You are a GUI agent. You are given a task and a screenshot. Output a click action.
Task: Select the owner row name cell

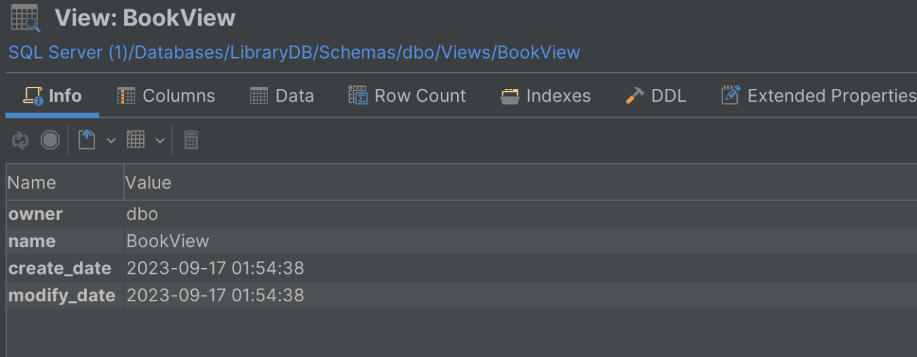[x=65, y=214]
